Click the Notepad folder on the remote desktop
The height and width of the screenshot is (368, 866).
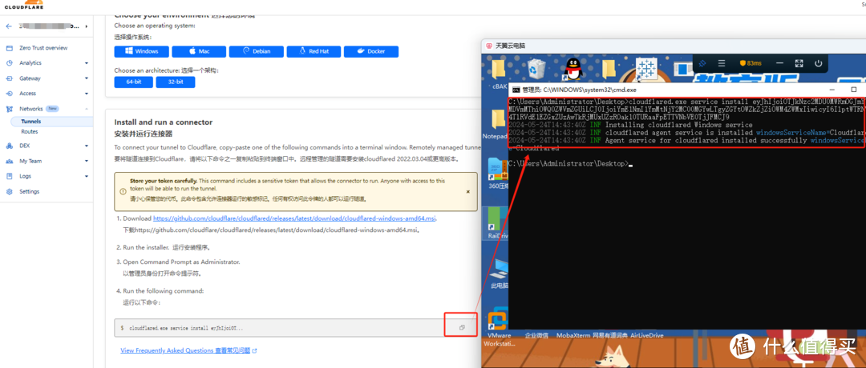(x=499, y=119)
